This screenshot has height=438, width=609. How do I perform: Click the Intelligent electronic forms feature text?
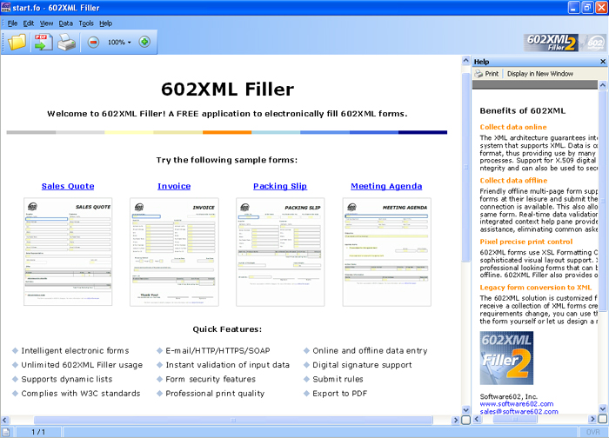click(x=75, y=351)
